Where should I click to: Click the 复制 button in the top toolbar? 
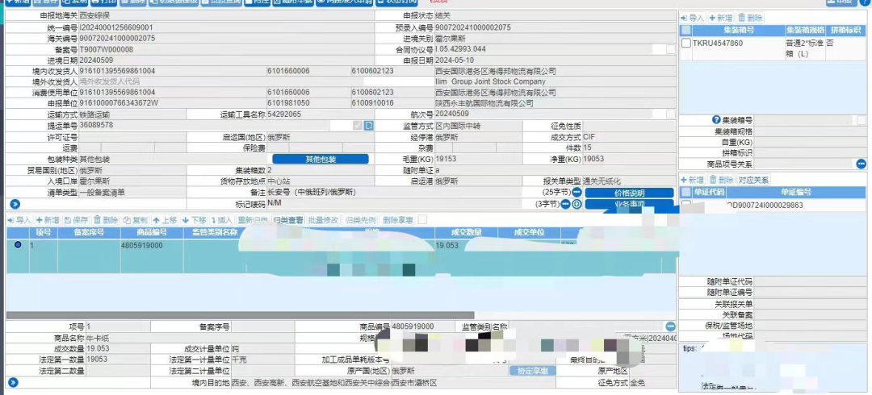[74, 2]
